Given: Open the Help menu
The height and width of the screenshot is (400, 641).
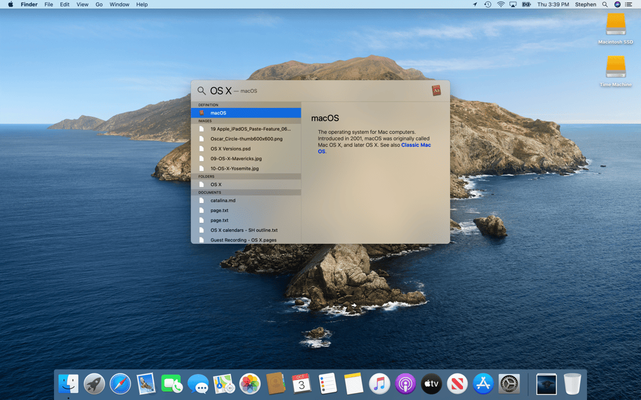Looking at the screenshot, I should click(x=142, y=4).
